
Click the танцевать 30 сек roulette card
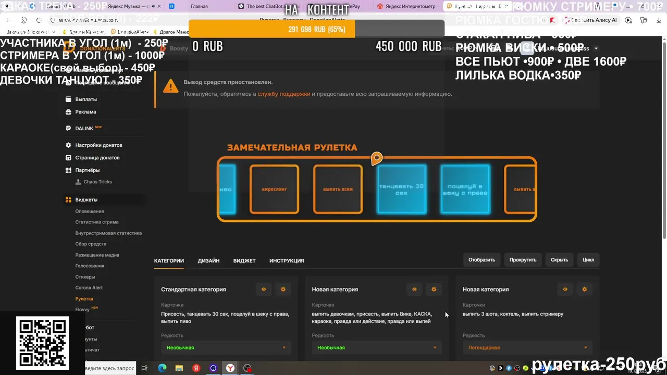coord(402,189)
